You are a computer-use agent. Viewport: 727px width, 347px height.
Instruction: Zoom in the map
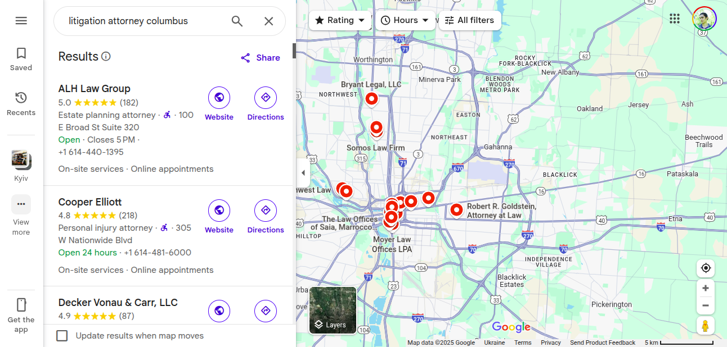tap(706, 288)
